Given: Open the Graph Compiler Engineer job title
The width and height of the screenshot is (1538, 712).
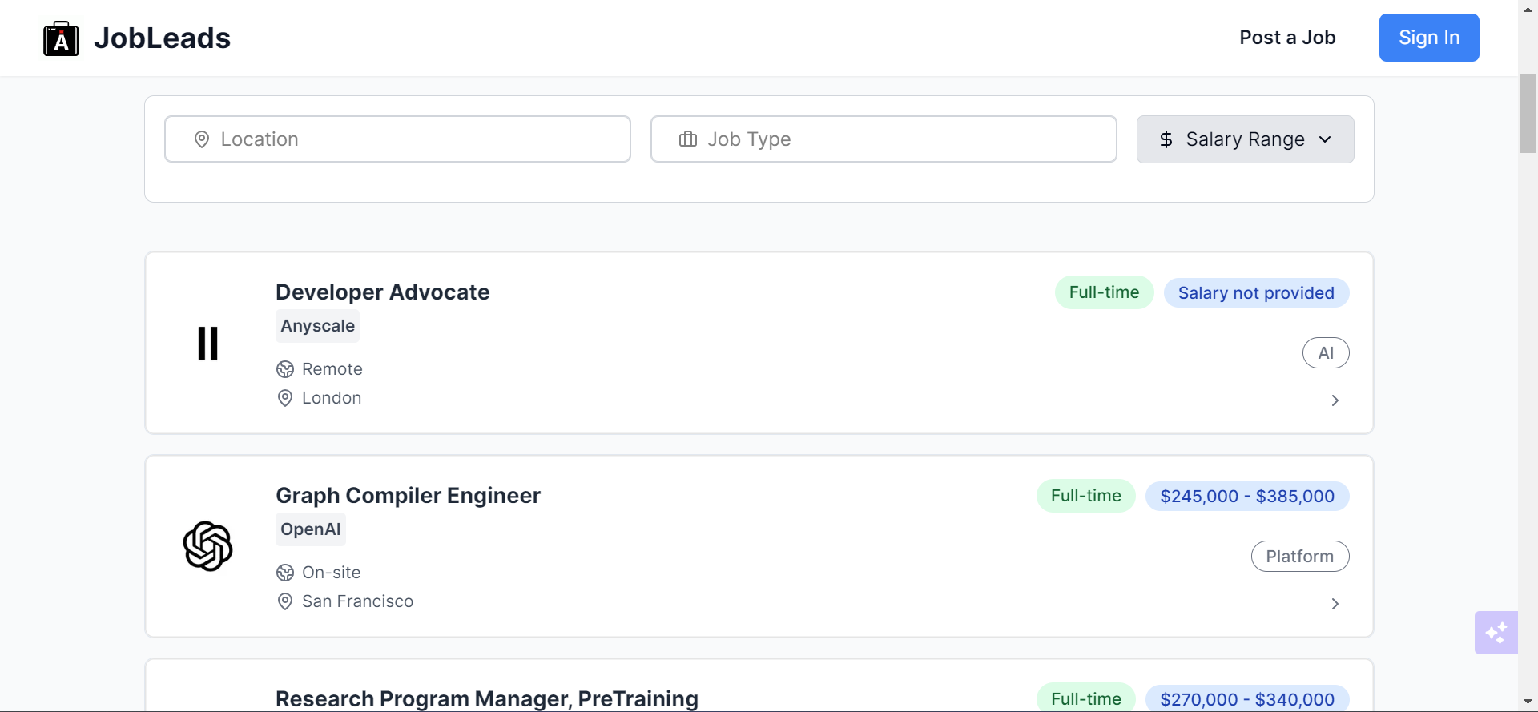Looking at the screenshot, I should click(408, 496).
